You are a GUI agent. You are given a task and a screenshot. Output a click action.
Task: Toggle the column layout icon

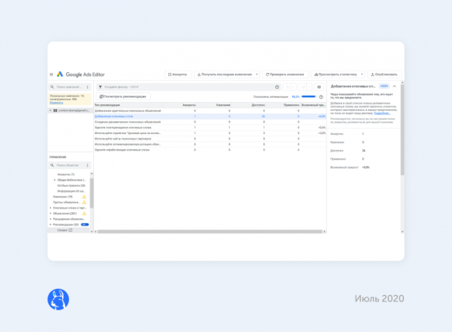point(318,87)
